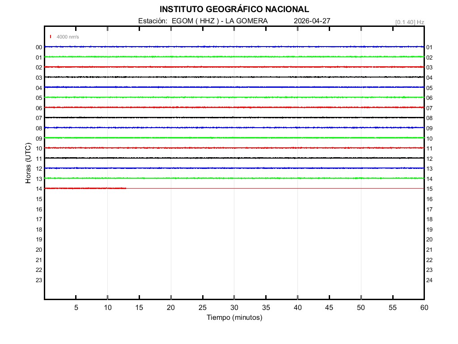458x344 pixels.
Task: Click the date 2026-04-27
Action: (312, 21)
